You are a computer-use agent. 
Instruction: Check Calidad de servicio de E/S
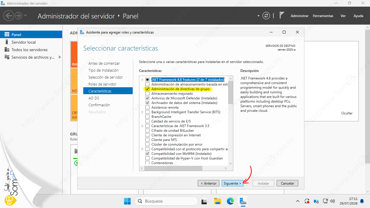tap(147, 121)
